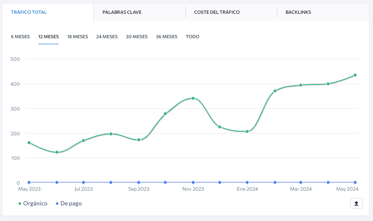Click the organic data point for Mar 2024
373x221 pixels.
tap(301, 85)
